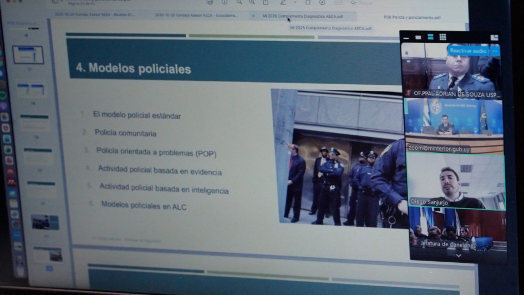Open the highlight pen options arrow

295,3
